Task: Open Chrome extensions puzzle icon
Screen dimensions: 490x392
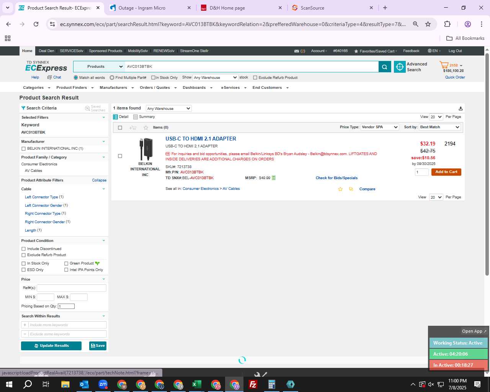Action: point(447,24)
